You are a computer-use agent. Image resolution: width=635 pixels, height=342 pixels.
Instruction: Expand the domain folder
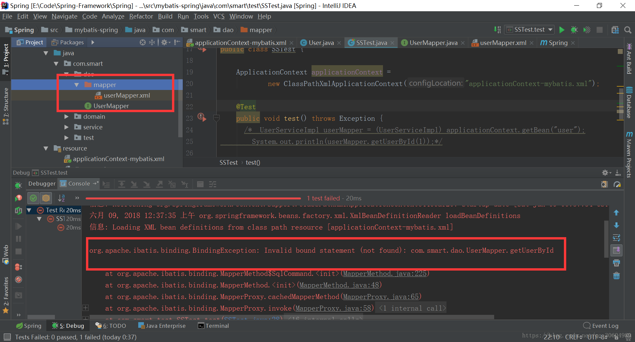coord(66,117)
